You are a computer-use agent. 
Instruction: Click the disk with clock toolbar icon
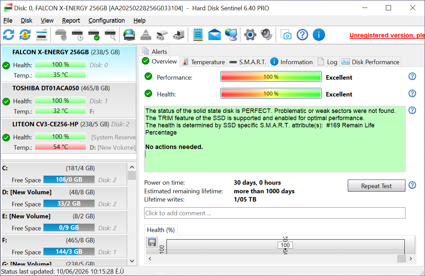click(78, 35)
